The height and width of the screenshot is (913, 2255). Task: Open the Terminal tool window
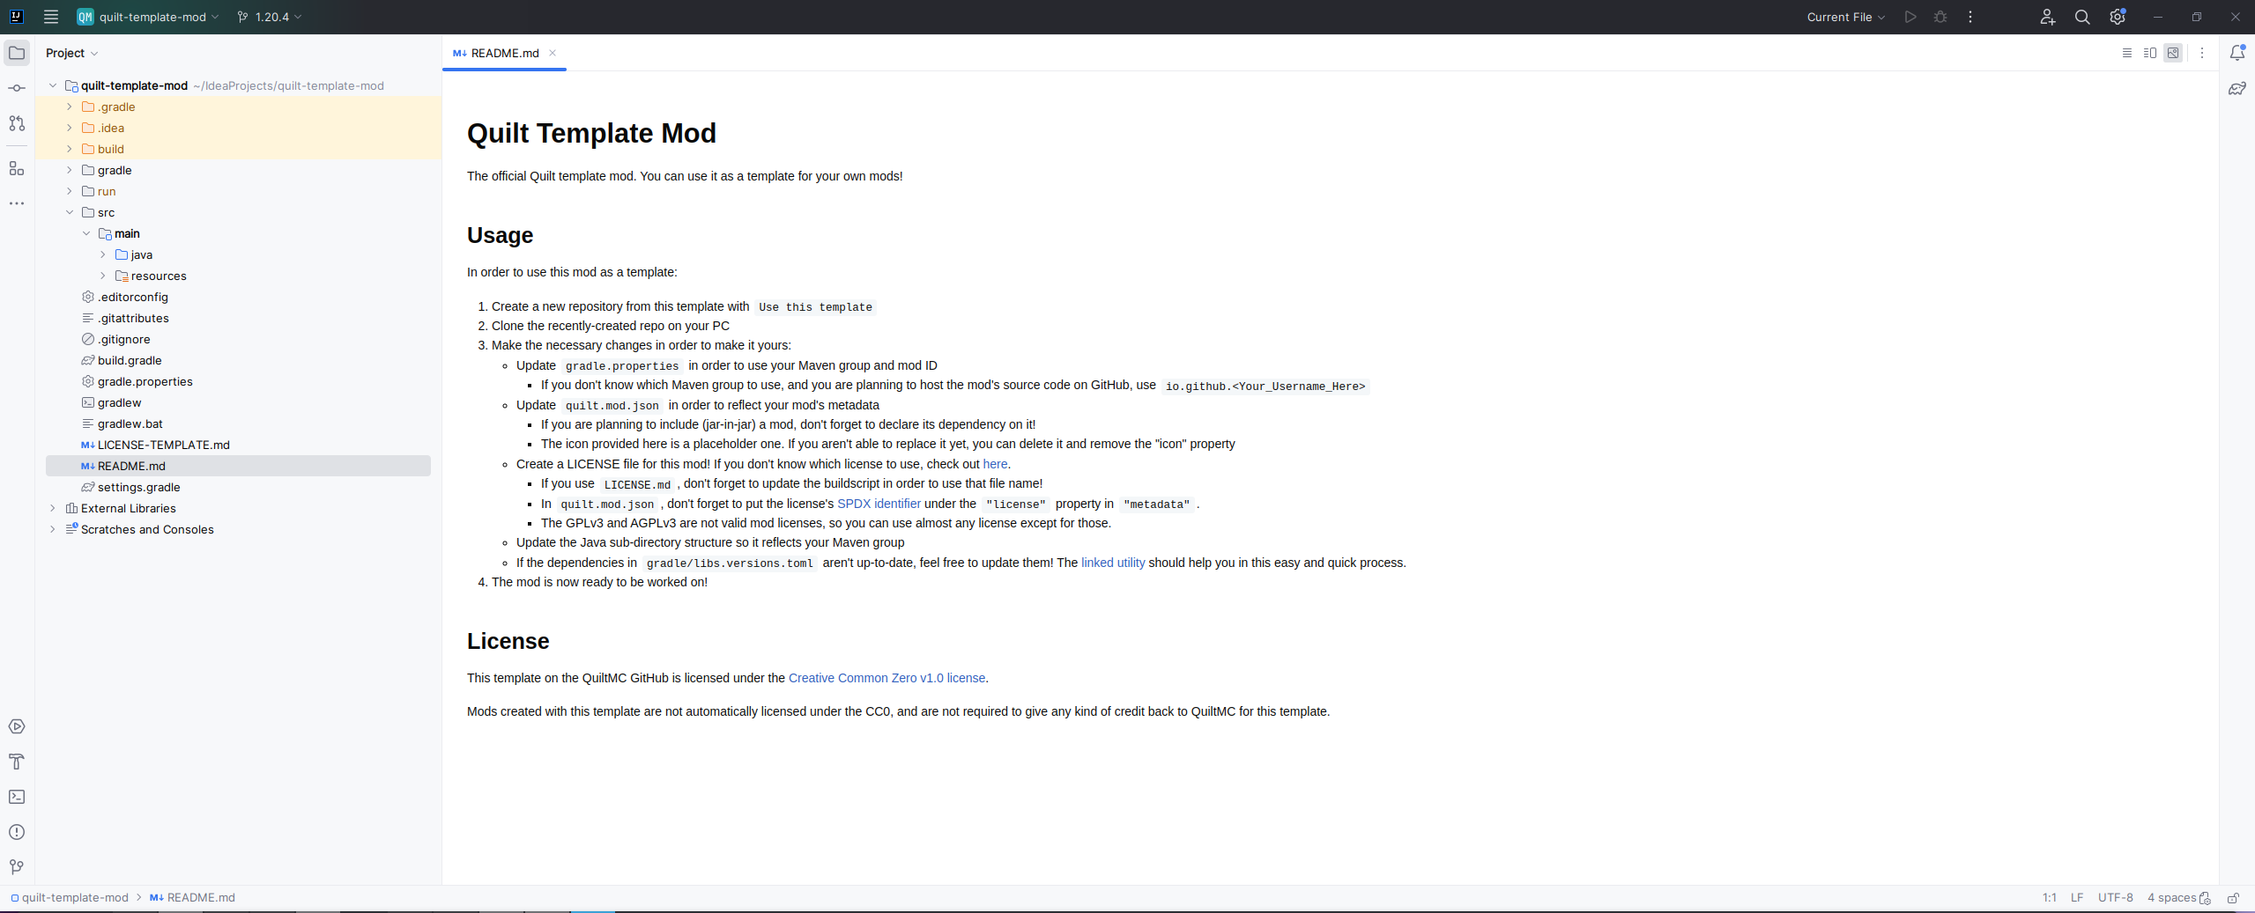point(18,796)
